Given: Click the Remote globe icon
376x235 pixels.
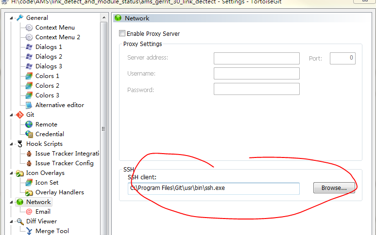Looking at the screenshot, I should tap(29, 125).
